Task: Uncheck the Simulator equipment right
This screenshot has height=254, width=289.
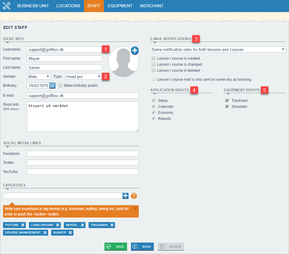Action: [x=227, y=107]
